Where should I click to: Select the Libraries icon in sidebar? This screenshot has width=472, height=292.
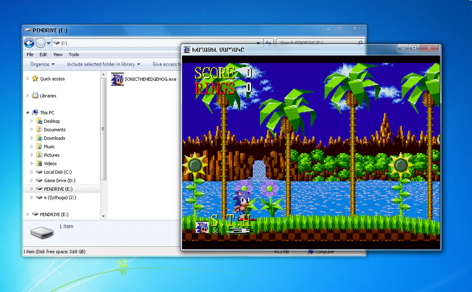tap(35, 95)
